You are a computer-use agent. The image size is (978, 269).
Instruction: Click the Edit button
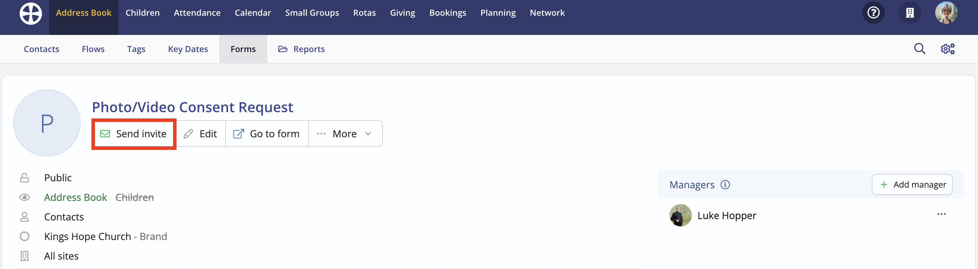pos(200,134)
